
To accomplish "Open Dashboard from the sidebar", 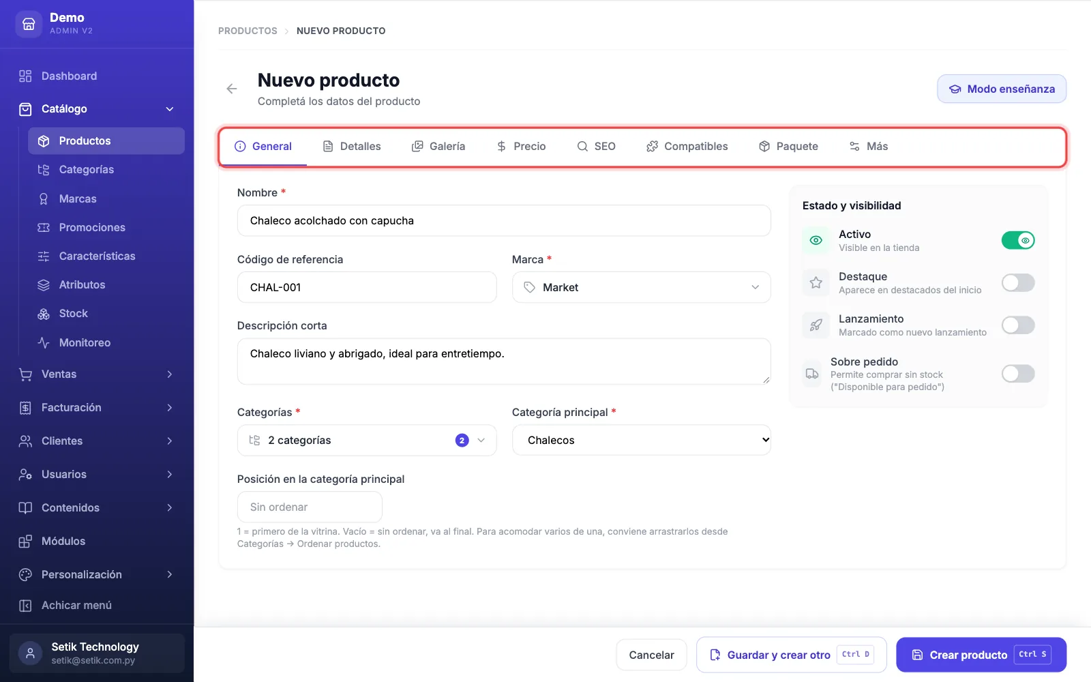I will coord(97,76).
